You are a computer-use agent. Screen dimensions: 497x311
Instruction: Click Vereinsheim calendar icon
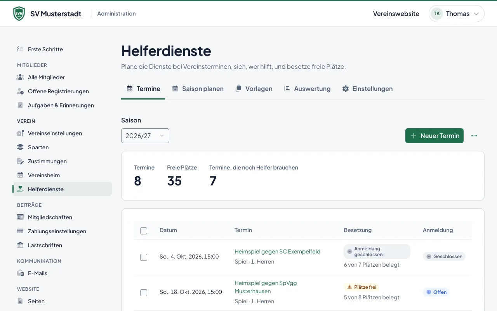20,175
